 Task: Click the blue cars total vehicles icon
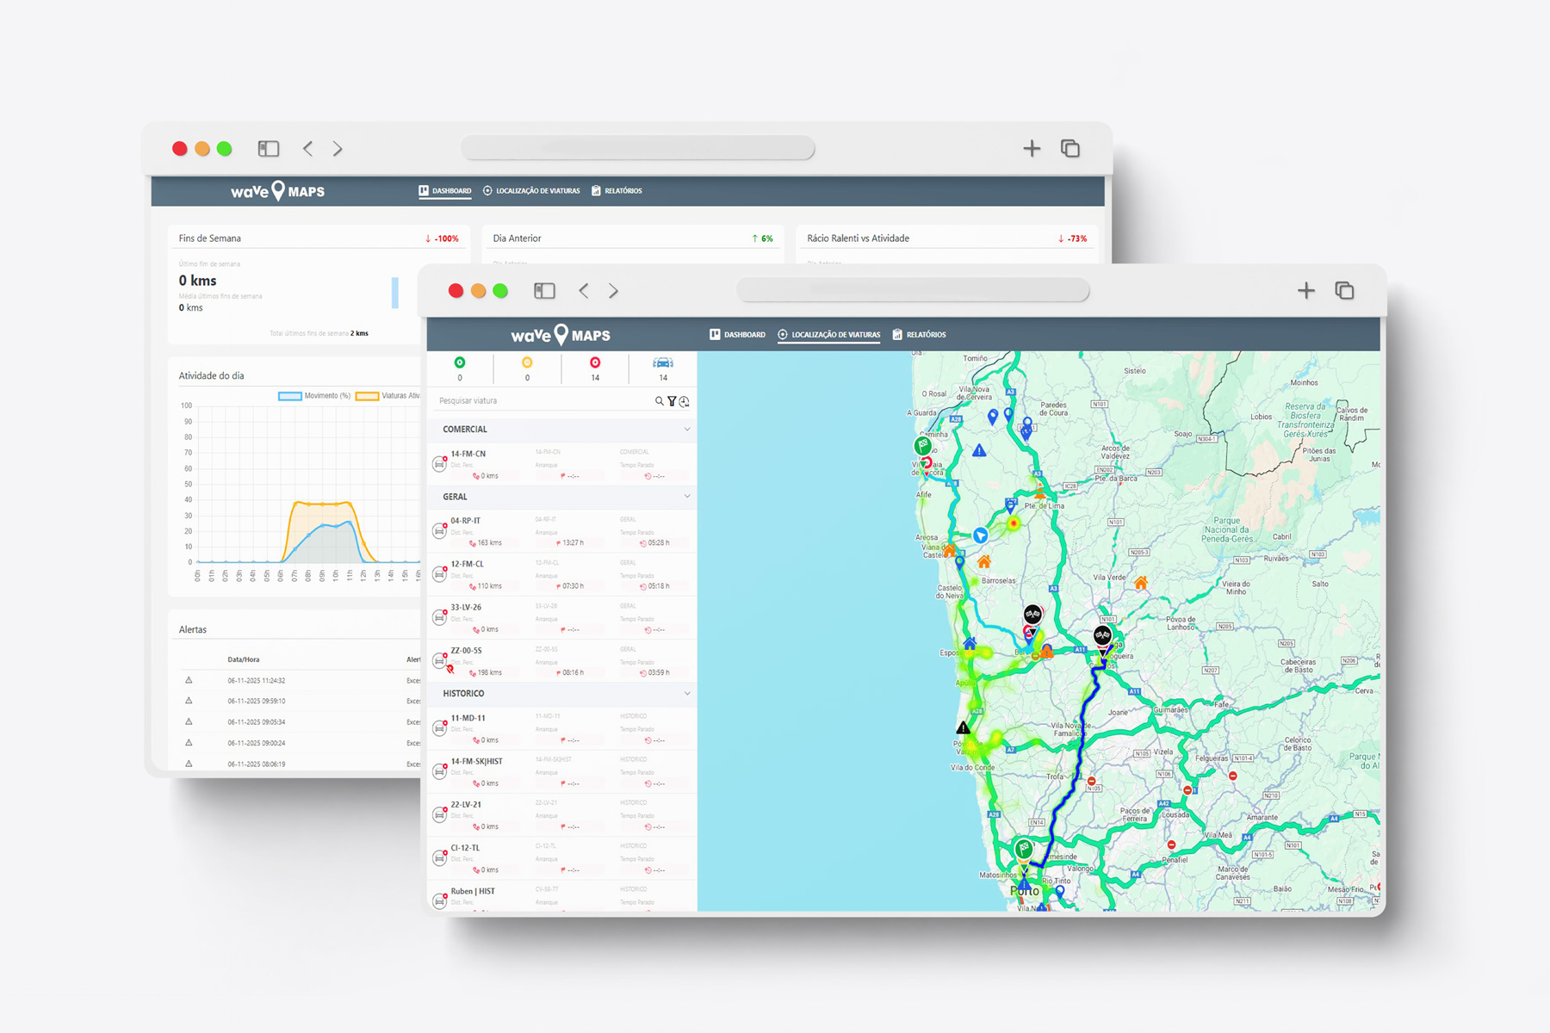tap(662, 363)
